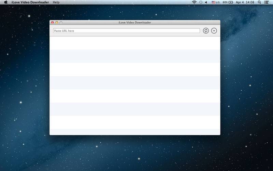The height and width of the screenshot is (171, 273).
Task: Open the iLove Video Downloader menu
Action: point(30,2)
